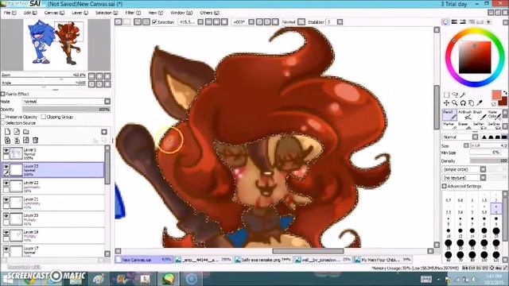Select the Eraser tool

(464, 126)
